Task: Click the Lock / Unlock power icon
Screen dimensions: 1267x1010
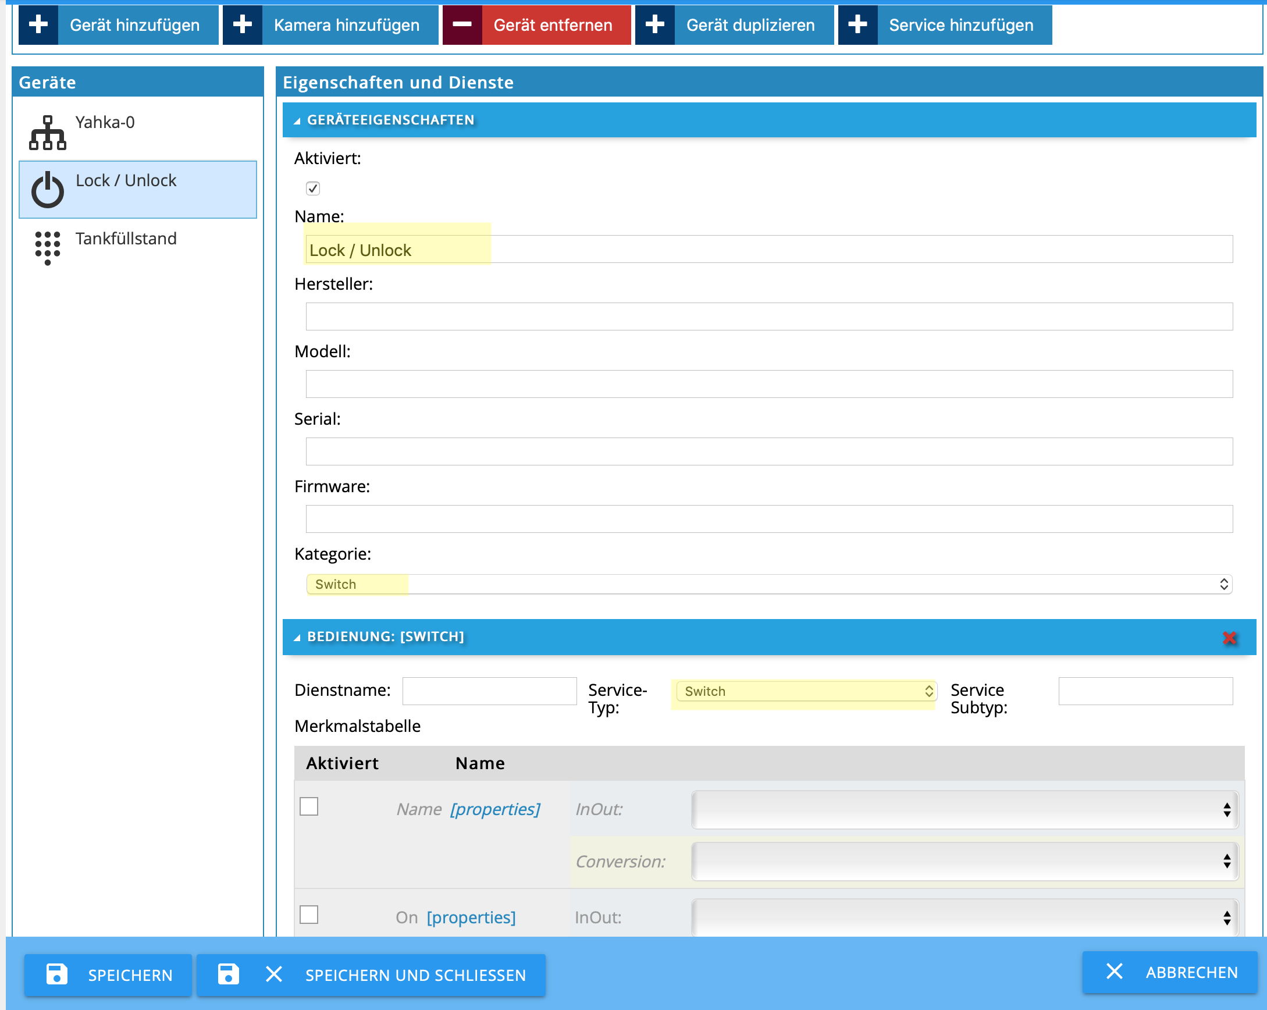Action: [x=47, y=190]
